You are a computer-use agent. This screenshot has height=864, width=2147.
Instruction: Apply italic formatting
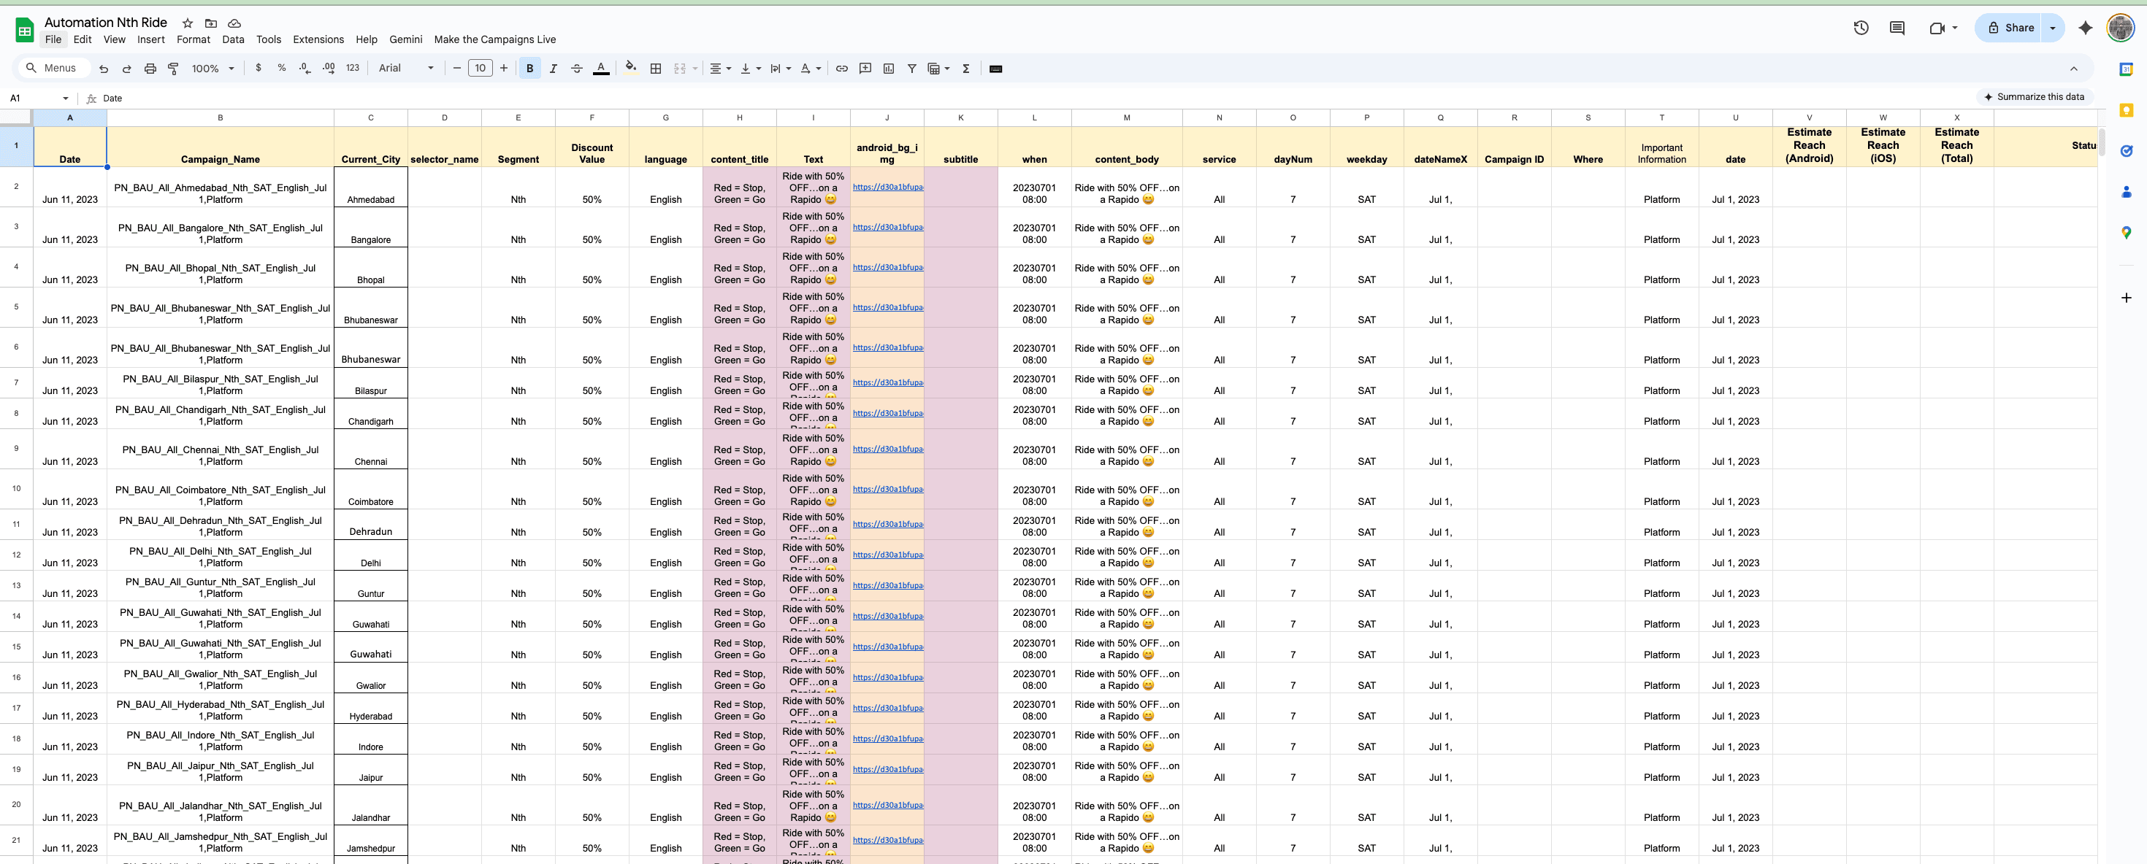click(x=554, y=69)
